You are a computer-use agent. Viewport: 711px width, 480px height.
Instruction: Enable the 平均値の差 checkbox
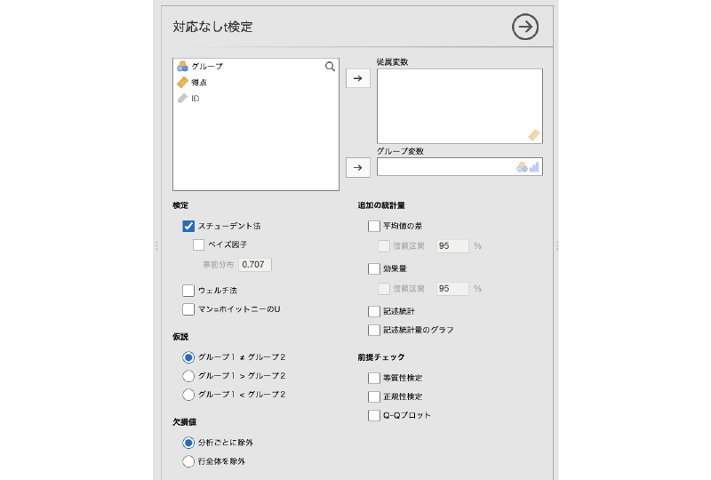point(374,227)
